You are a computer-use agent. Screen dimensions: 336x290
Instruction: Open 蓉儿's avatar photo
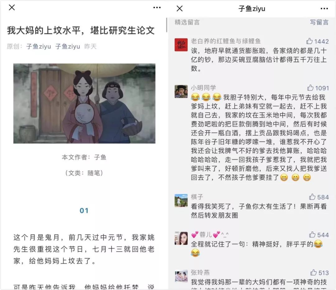181,238
